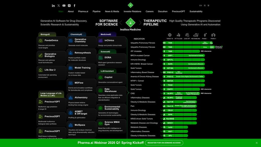Open the LinkedIn social icon

[53, 6]
